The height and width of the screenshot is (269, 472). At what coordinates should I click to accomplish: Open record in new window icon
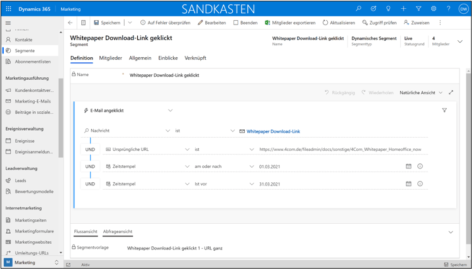pyautogui.click(x=83, y=23)
